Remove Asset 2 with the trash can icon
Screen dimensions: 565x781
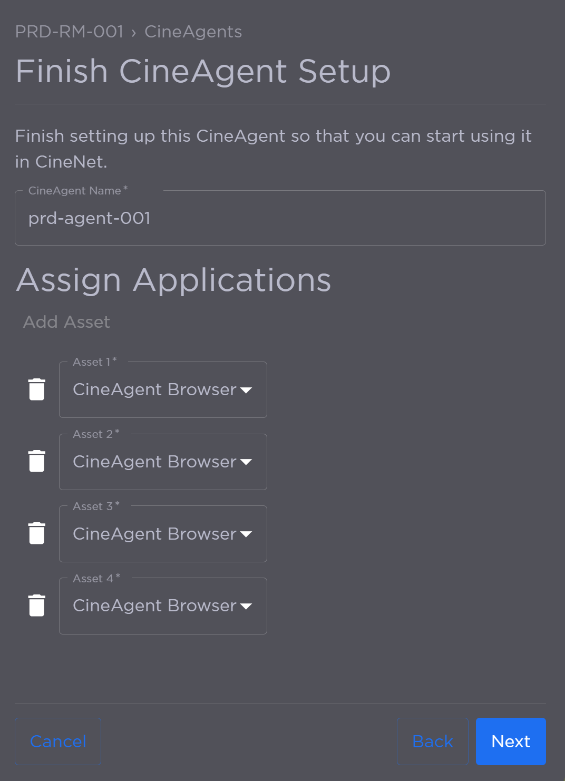(x=36, y=461)
